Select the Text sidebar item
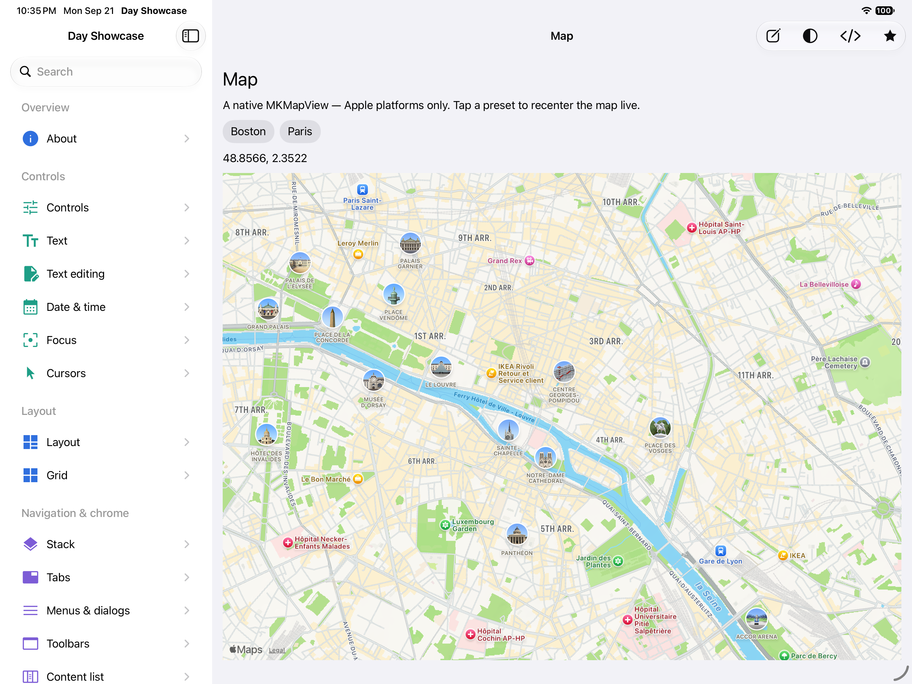Viewport: 912px width, 684px height. click(106, 241)
